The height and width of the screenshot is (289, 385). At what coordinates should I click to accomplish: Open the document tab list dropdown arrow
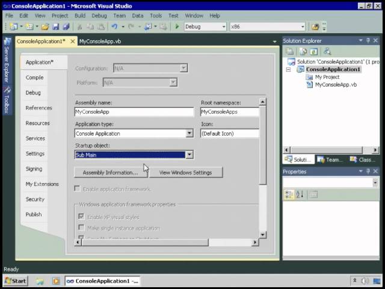coord(274,42)
